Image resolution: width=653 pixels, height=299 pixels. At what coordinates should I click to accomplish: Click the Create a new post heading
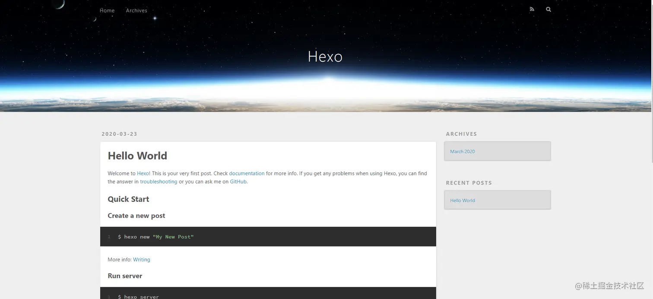[136, 216]
